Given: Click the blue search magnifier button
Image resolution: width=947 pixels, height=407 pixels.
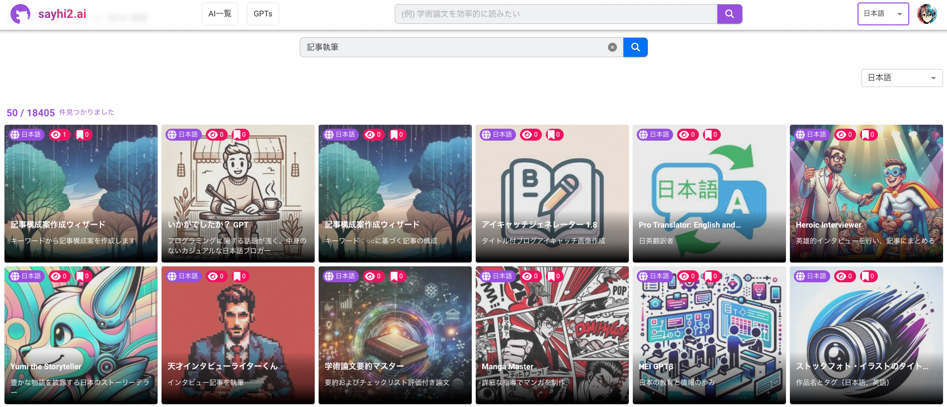Looking at the screenshot, I should 635,47.
